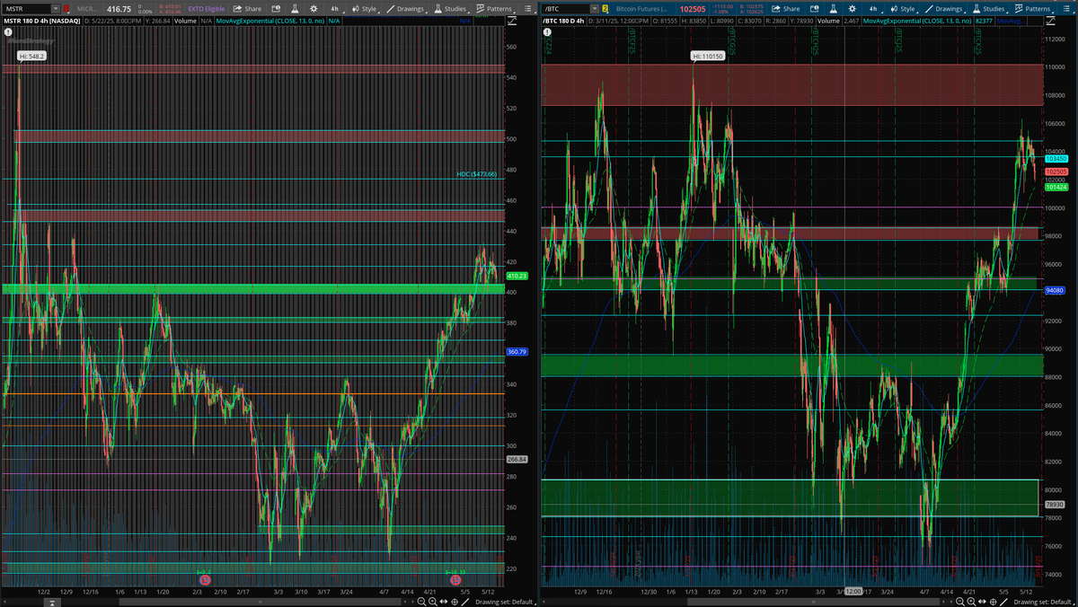1078x607 pixels.
Task: Open the Patterns menu on /BTC chart
Action: click(1033, 9)
